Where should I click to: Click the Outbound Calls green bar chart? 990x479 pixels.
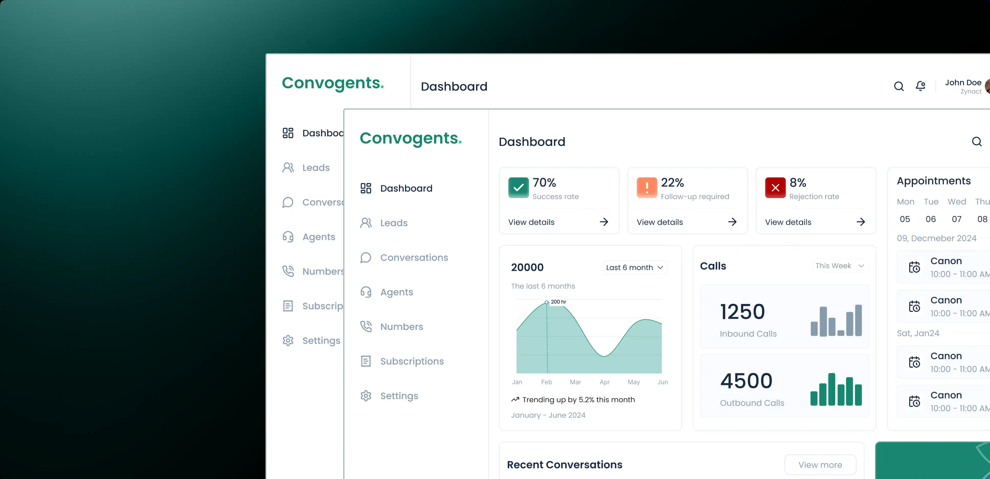tap(836, 389)
